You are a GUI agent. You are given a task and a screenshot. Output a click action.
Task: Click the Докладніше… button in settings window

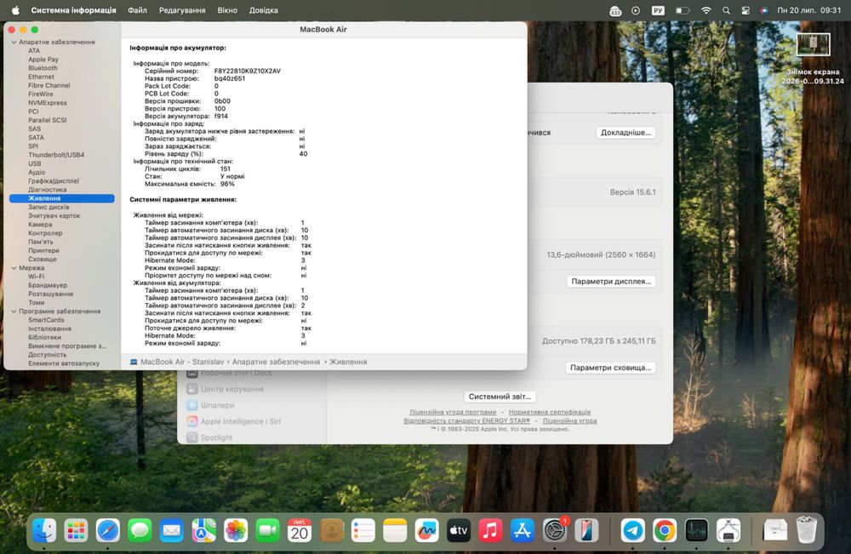[x=625, y=133]
